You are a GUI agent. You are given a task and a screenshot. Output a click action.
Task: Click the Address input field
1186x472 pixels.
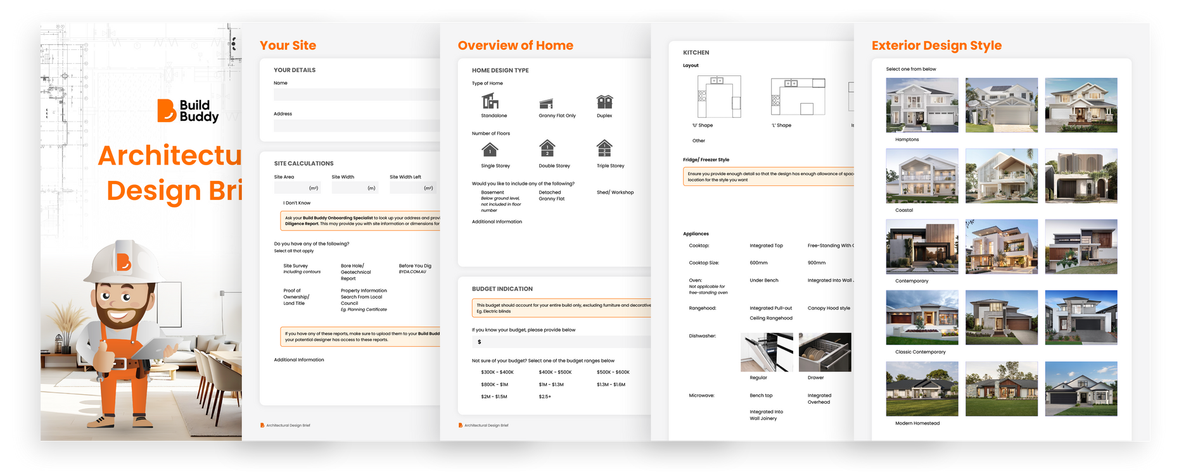tap(357, 125)
